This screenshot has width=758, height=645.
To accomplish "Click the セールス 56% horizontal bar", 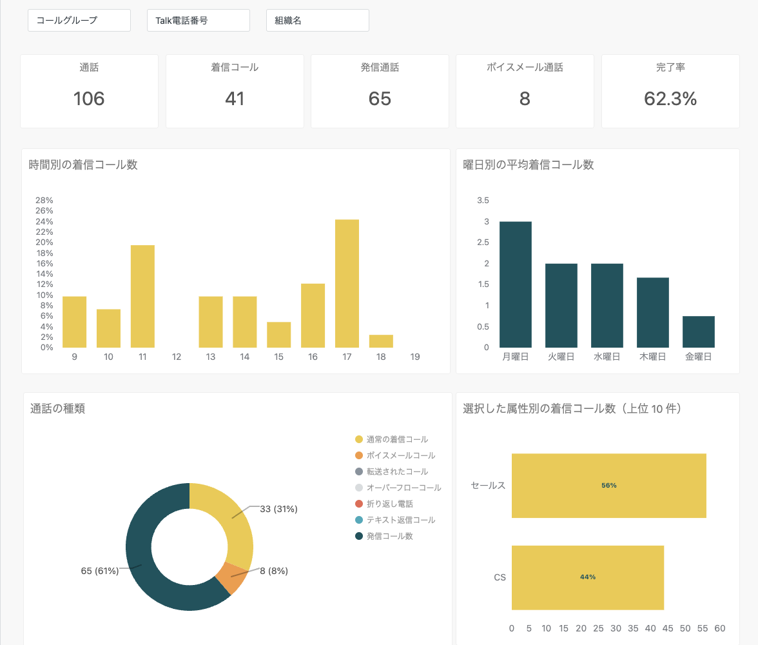I will pyautogui.click(x=609, y=485).
